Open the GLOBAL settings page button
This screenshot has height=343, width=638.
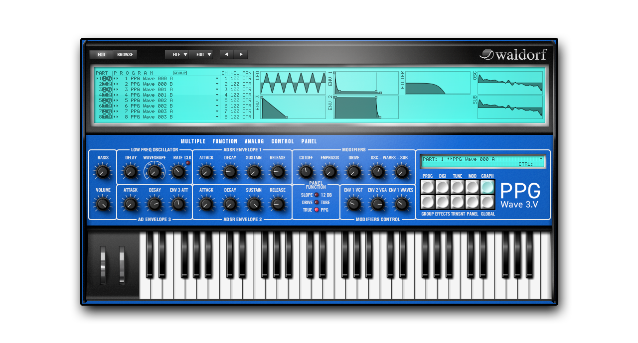click(487, 202)
